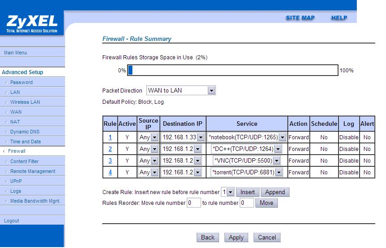Expand Source IP dropdown for rule 4
This screenshot has height=248, width=386.
(x=148, y=173)
